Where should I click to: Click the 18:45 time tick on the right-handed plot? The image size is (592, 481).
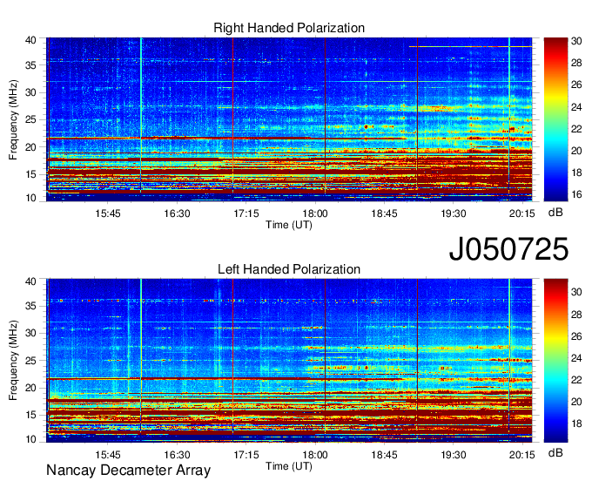pos(384,213)
